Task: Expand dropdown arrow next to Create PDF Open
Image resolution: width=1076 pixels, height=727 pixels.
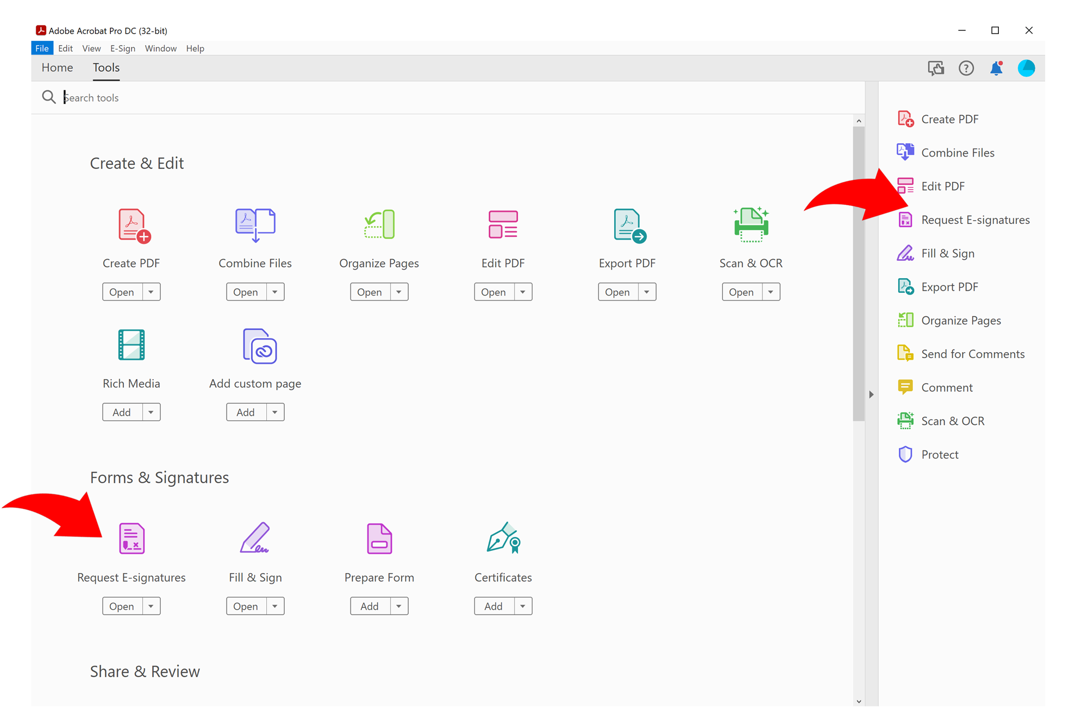Action: click(151, 292)
